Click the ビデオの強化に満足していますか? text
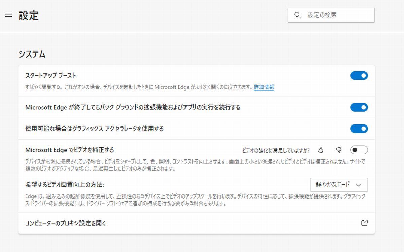The image size is (404, 252). click(x=276, y=150)
